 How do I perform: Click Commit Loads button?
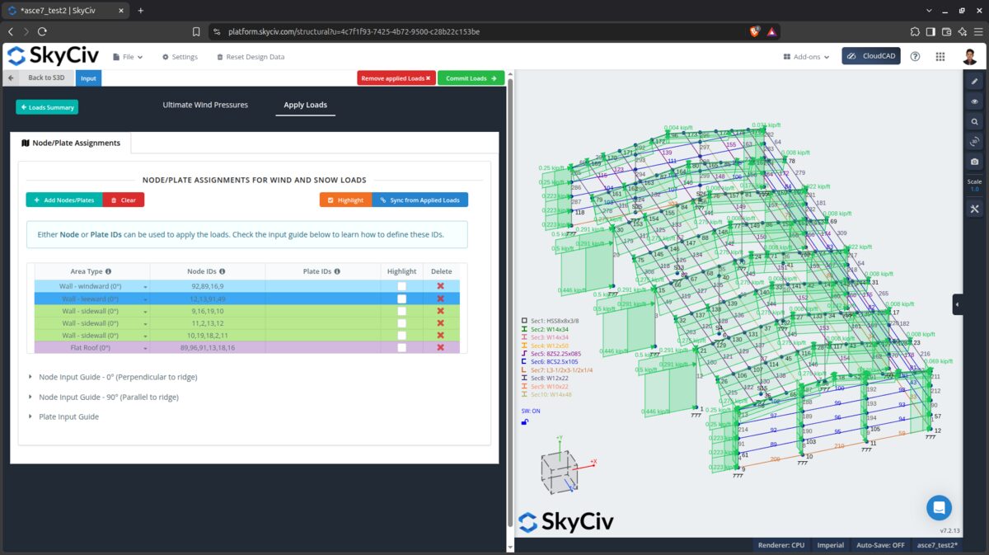click(x=471, y=78)
